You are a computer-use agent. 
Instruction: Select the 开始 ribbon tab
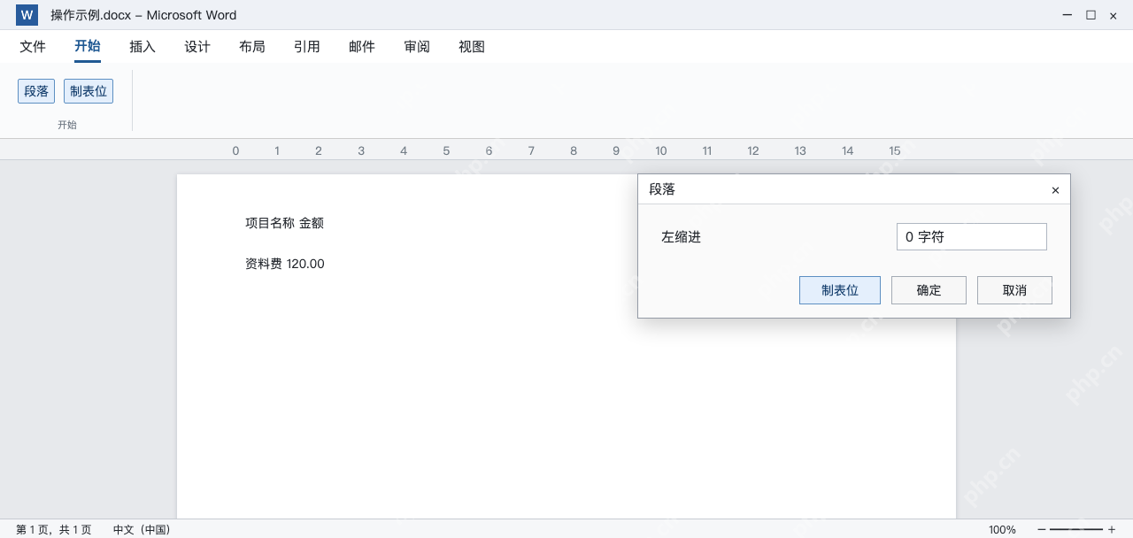tap(88, 47)
